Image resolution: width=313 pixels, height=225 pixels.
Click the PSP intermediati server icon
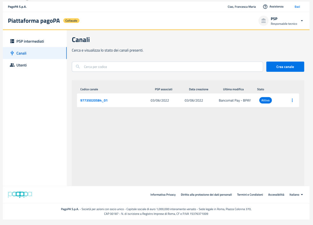[x=12, y=41]
